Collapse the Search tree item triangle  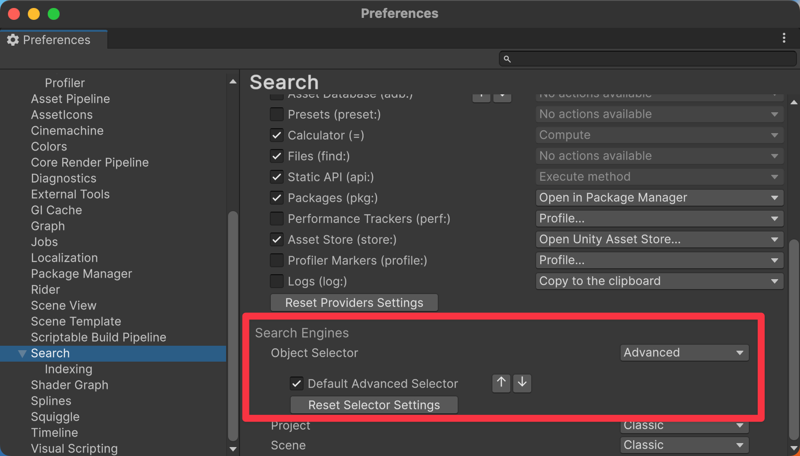pos(22,354)
